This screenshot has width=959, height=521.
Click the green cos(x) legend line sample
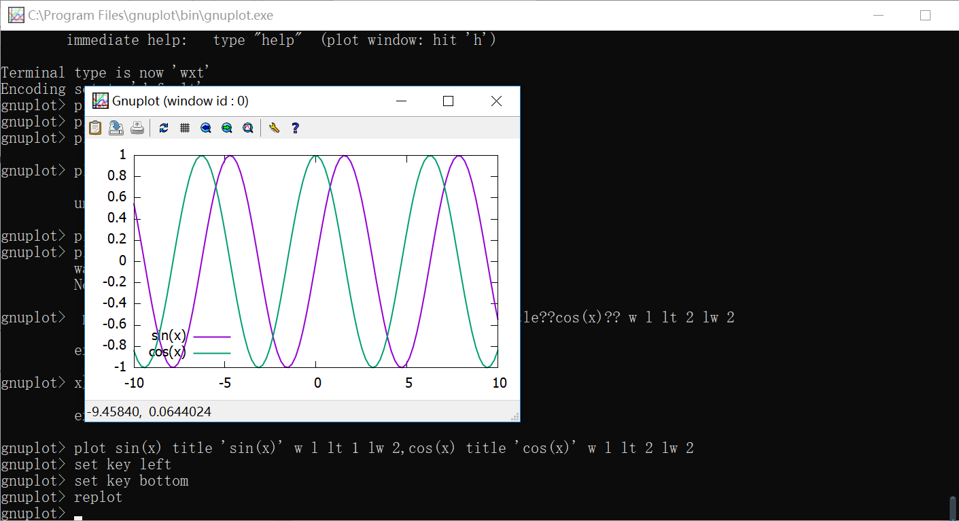click(x=212, y=353)
